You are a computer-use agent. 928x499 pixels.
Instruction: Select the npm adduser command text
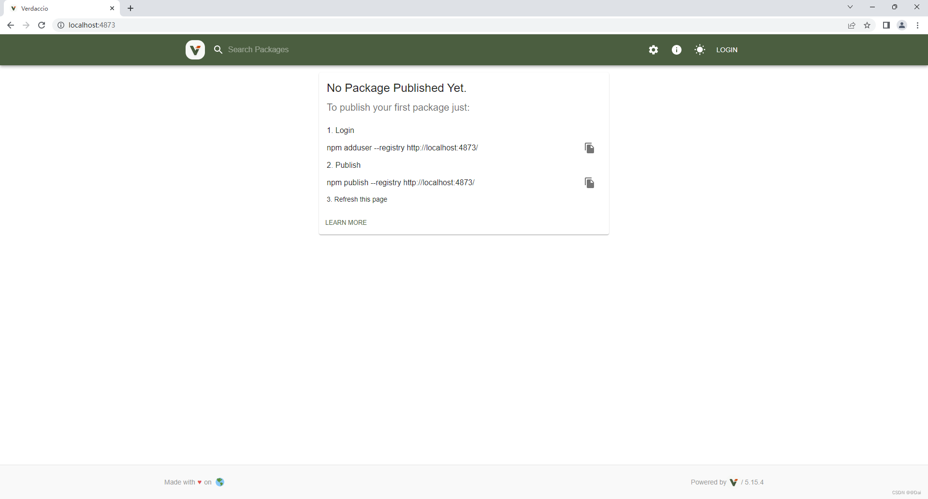coord(402,148)
